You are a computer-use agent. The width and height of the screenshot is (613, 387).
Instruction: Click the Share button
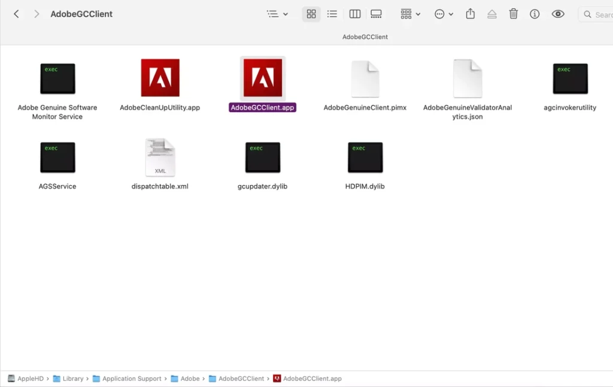(471, 13)
